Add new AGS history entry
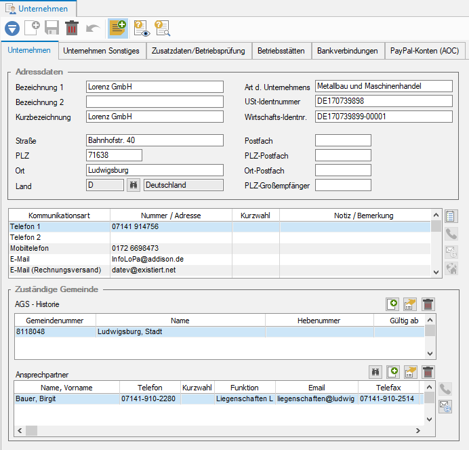Image resolution: width=469 pixels, height=450 pixels. coord(392,304)
